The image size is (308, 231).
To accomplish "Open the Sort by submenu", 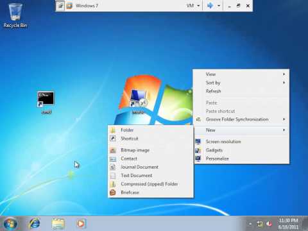I will click(241, 83).
